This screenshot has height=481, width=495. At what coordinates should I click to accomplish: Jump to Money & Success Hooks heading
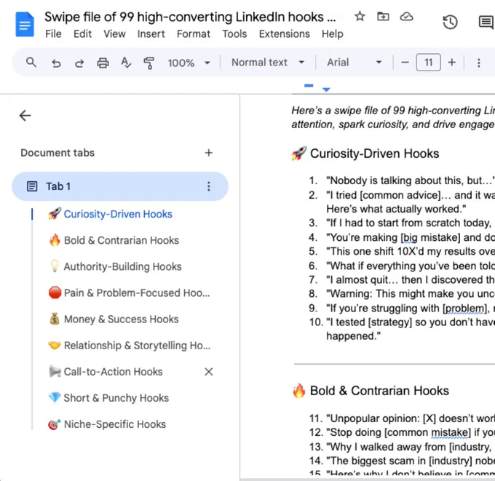pos(122,319)
